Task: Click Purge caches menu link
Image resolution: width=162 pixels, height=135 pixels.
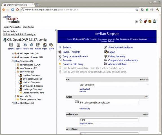Action: click(15, 27)
